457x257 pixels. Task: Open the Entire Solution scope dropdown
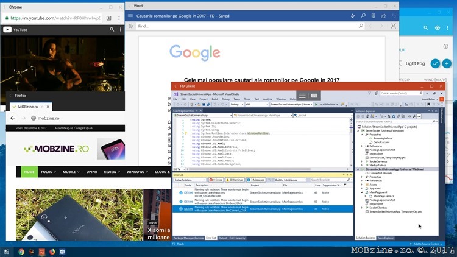[x=190, y=180]
